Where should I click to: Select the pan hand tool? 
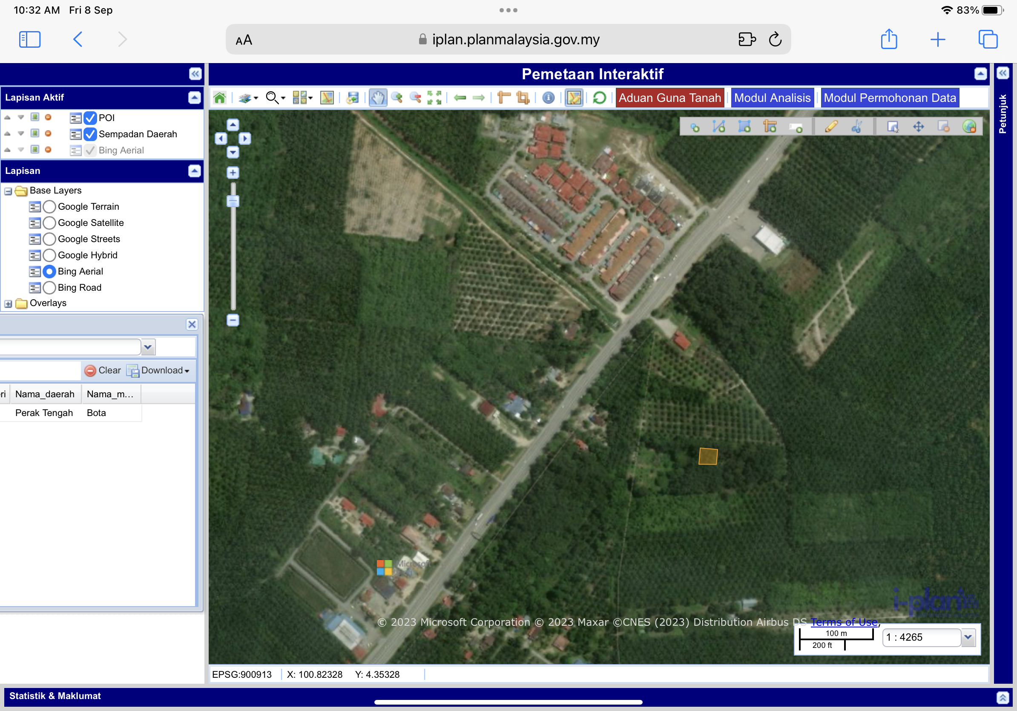pos(377,98)
